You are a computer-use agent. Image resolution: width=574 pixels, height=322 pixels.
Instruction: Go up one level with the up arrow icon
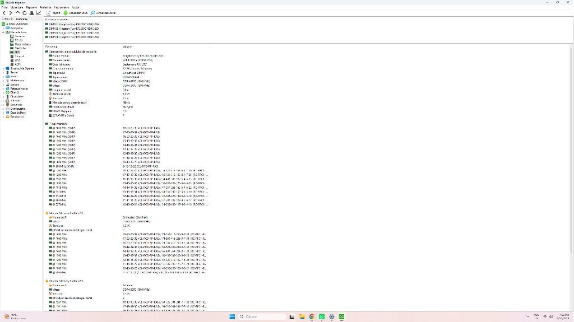(x=17, y=13)
